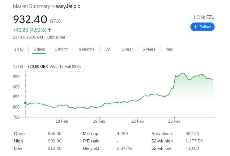
Task: Click the Wed, 17 Feb 08:00 tooltip date
Action: (x=66, y=67)
